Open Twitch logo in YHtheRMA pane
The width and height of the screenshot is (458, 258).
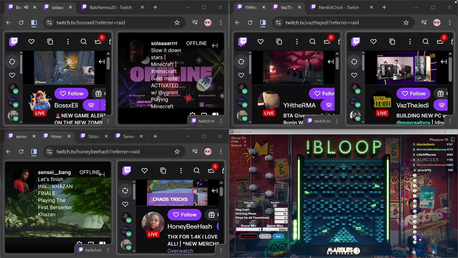pos(243,42)
